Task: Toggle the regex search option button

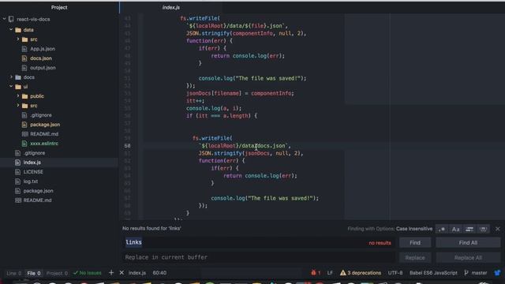Action: pyautogui.click(x=442, y=229)
